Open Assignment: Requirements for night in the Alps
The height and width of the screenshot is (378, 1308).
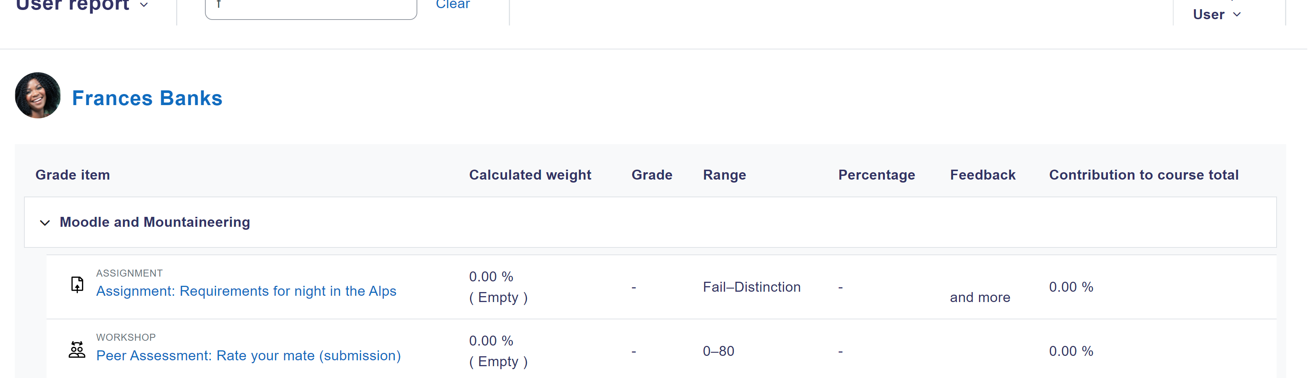246,291
